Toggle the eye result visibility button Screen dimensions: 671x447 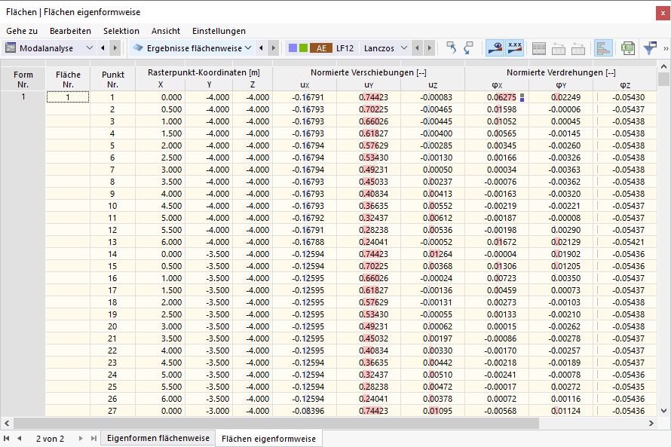[495, 48]
